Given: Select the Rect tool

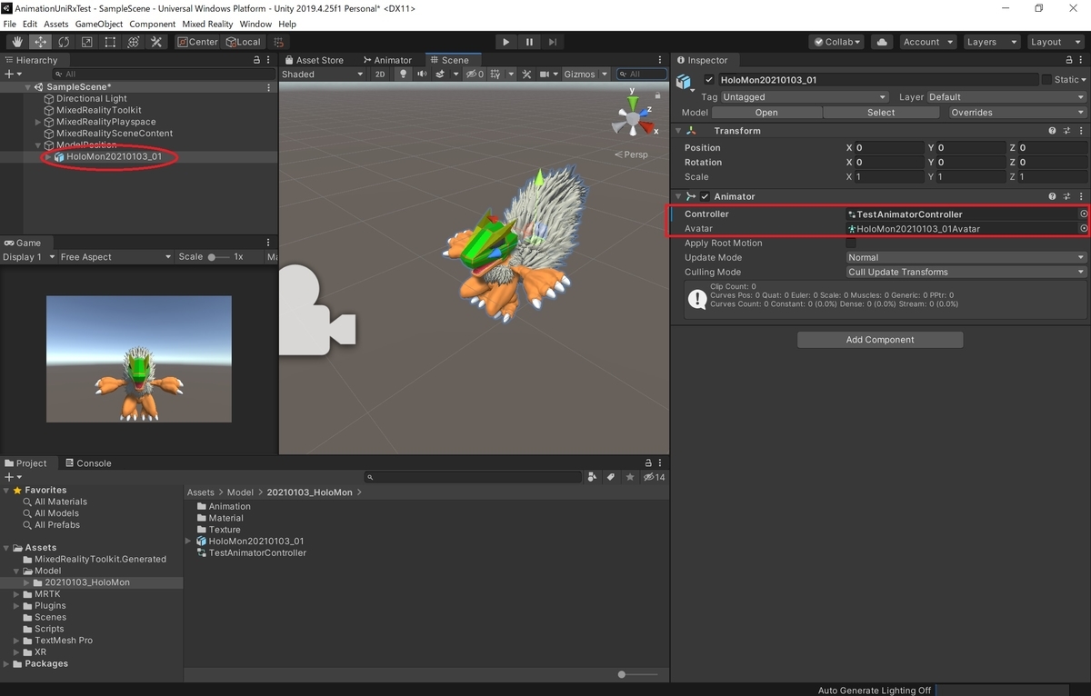Looking at the screenshot, I should click(x=110, y=42).
